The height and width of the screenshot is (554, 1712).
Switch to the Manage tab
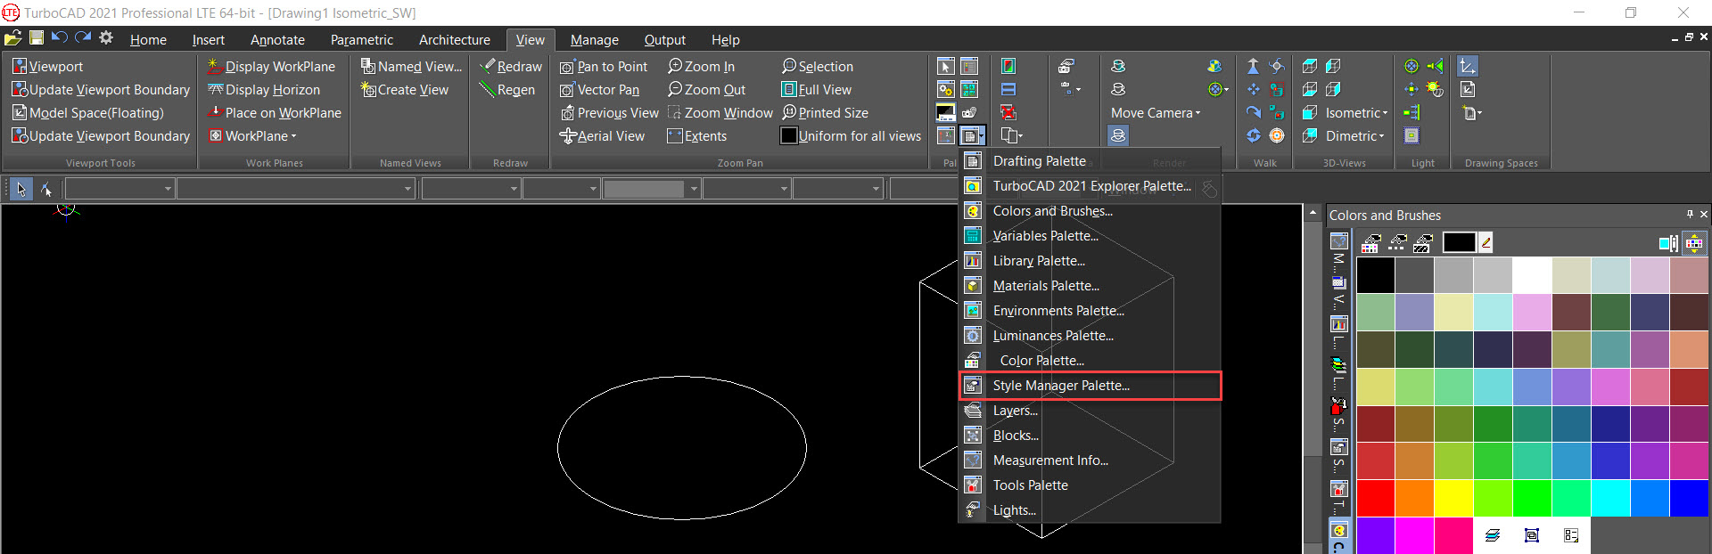(594, 39)
